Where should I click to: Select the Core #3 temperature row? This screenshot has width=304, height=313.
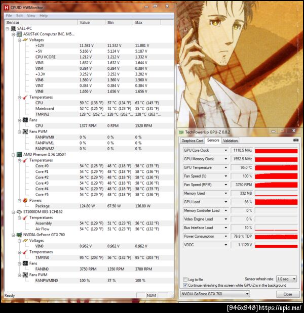pyautogui.click(x=104, y=183)
